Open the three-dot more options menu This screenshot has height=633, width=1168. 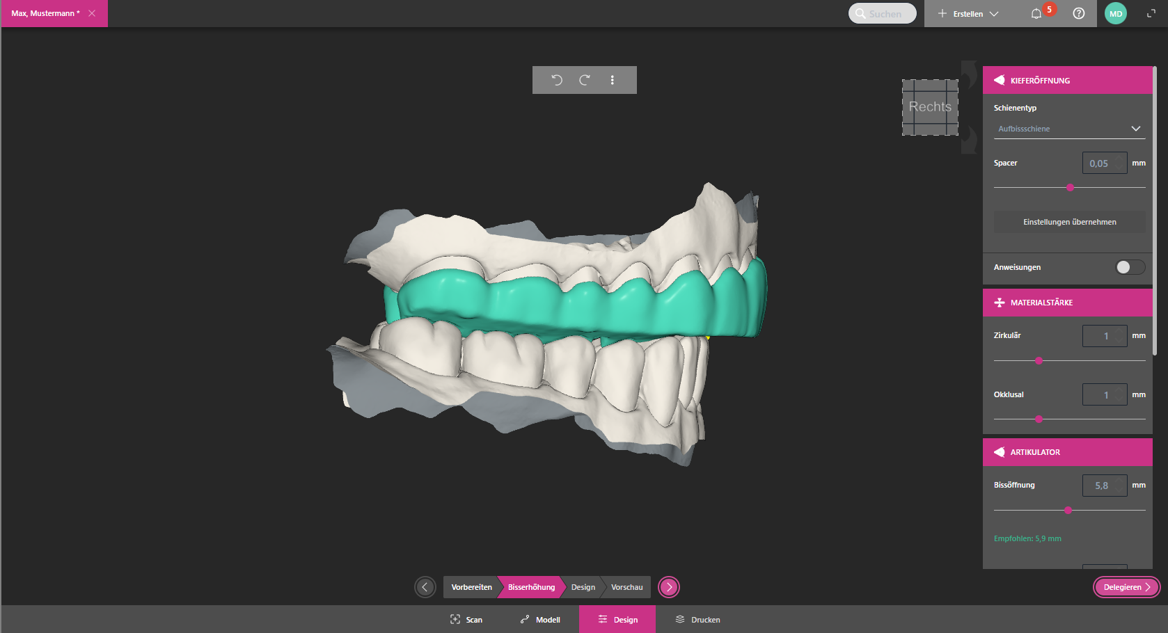pos(613,80)
